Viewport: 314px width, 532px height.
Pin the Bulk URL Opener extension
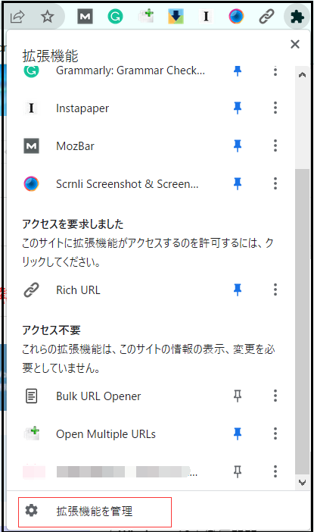238,396
